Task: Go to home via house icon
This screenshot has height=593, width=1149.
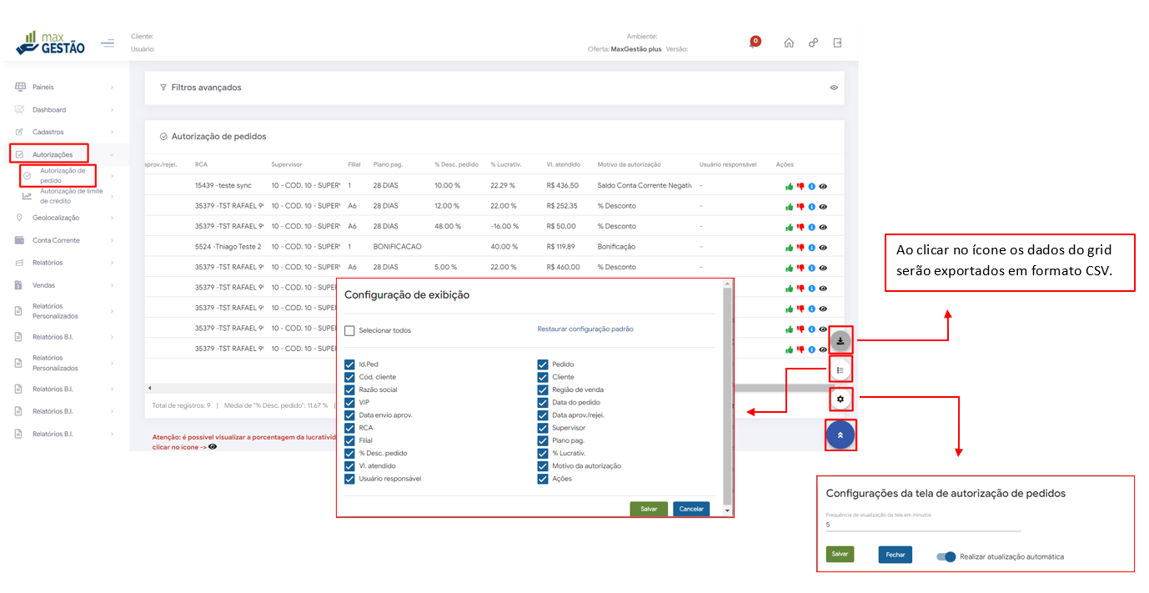Action: point(789,43)
